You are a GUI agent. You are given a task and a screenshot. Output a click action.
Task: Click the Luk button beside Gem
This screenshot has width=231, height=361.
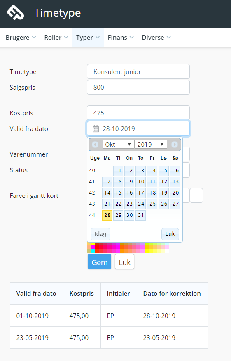(124, 262)
